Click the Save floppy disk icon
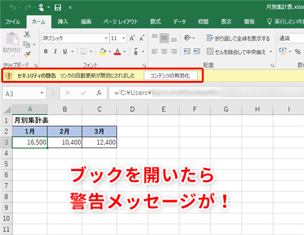 58,8
